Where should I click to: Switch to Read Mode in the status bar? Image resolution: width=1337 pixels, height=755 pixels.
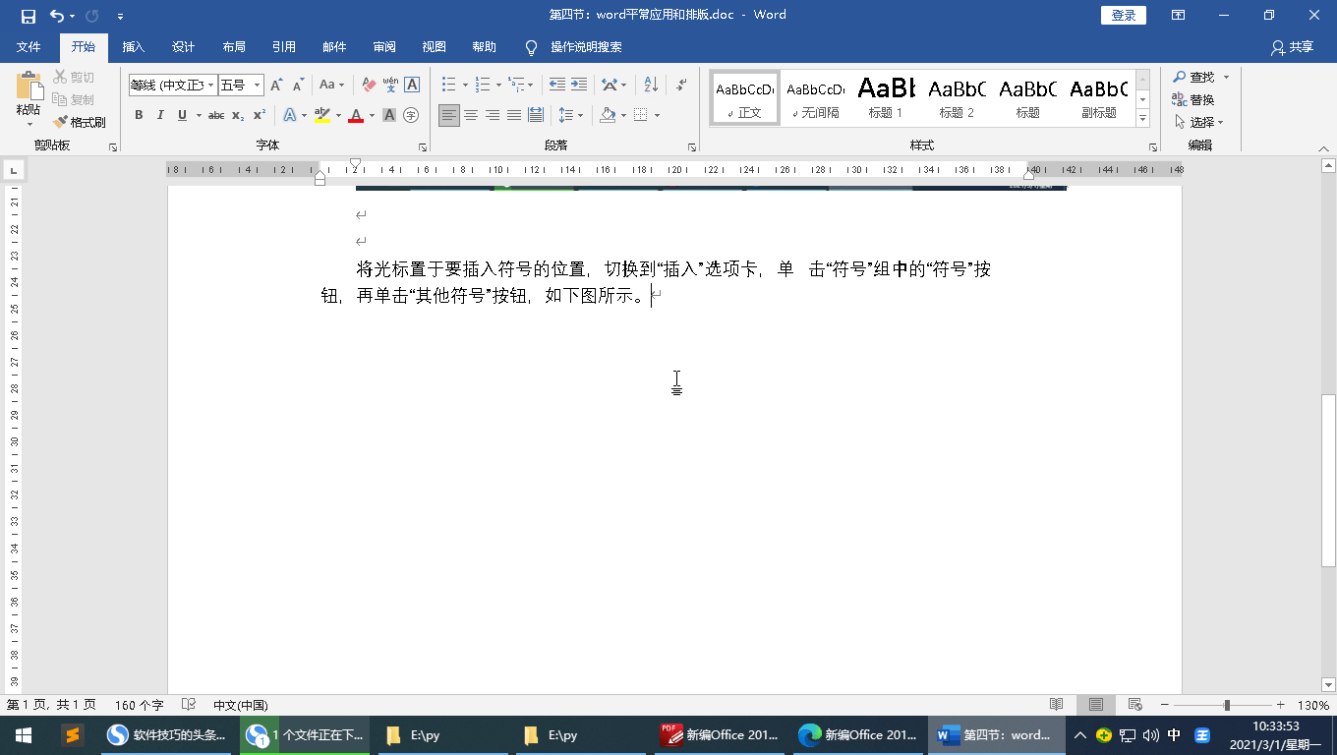pos(1057,705)
